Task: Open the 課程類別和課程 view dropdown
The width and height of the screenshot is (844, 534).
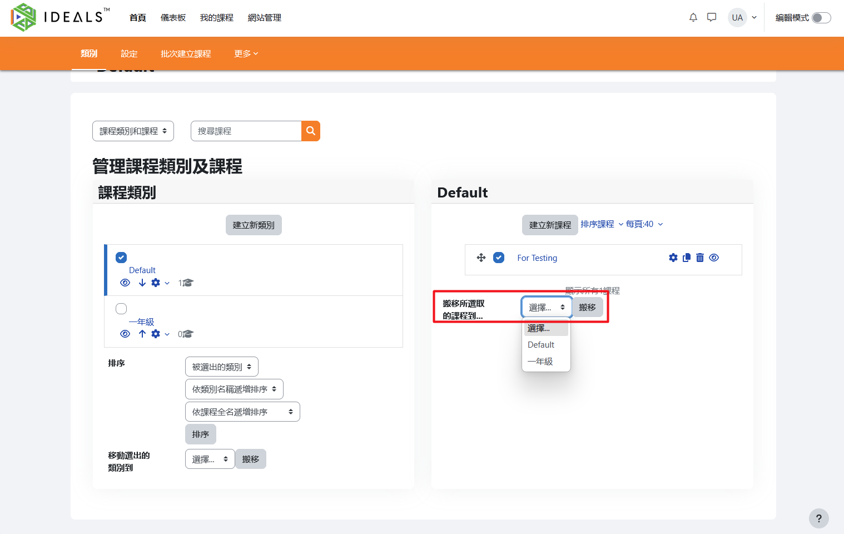Action: click(x=133, y=131)
